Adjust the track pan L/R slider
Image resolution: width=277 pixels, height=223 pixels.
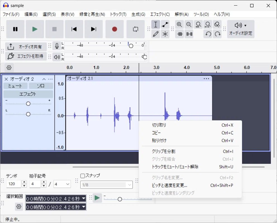[x=28, y=114]
